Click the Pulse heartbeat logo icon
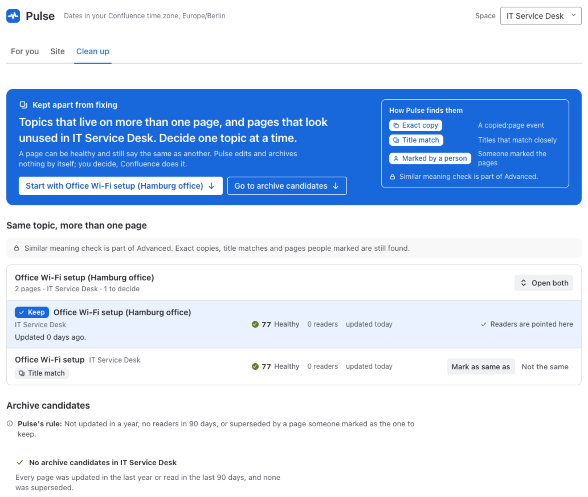The height and width of the screenshot is (497, 588). click(13, 16)
